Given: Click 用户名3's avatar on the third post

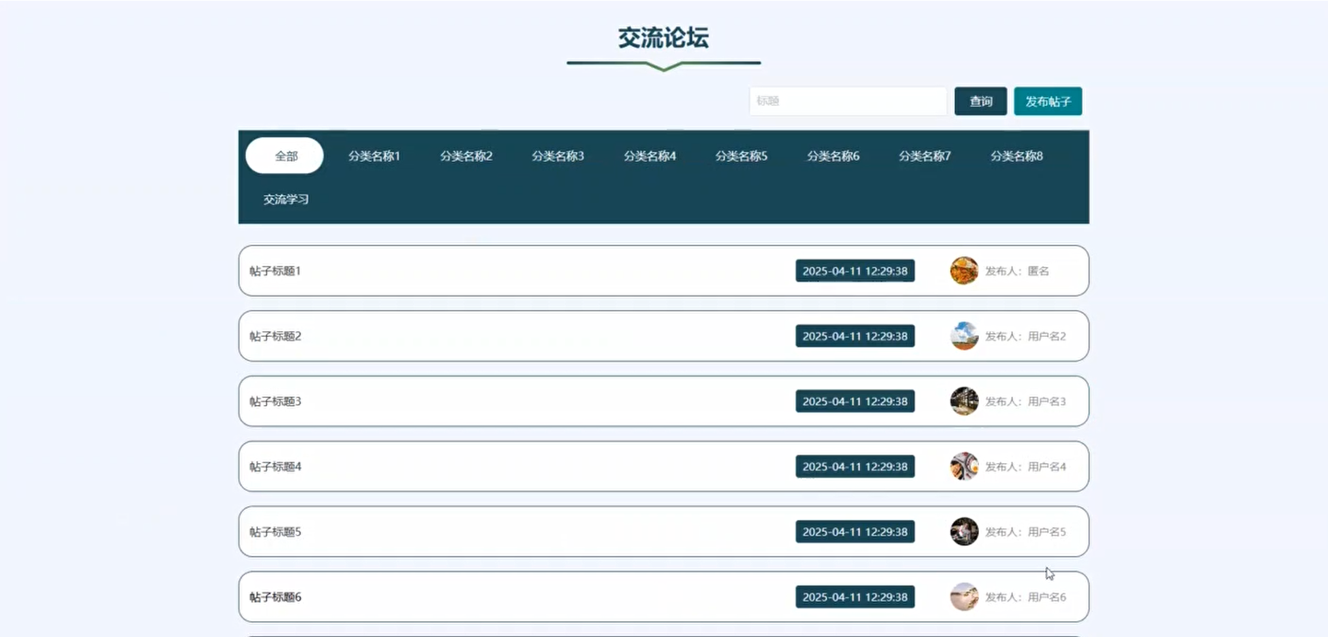Looking at the screenshot, I should (964, 401).
